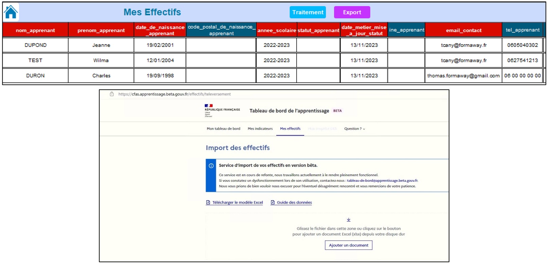548x265 pixels.
Task: Click the purple Export button
Action: pos(352,12)
